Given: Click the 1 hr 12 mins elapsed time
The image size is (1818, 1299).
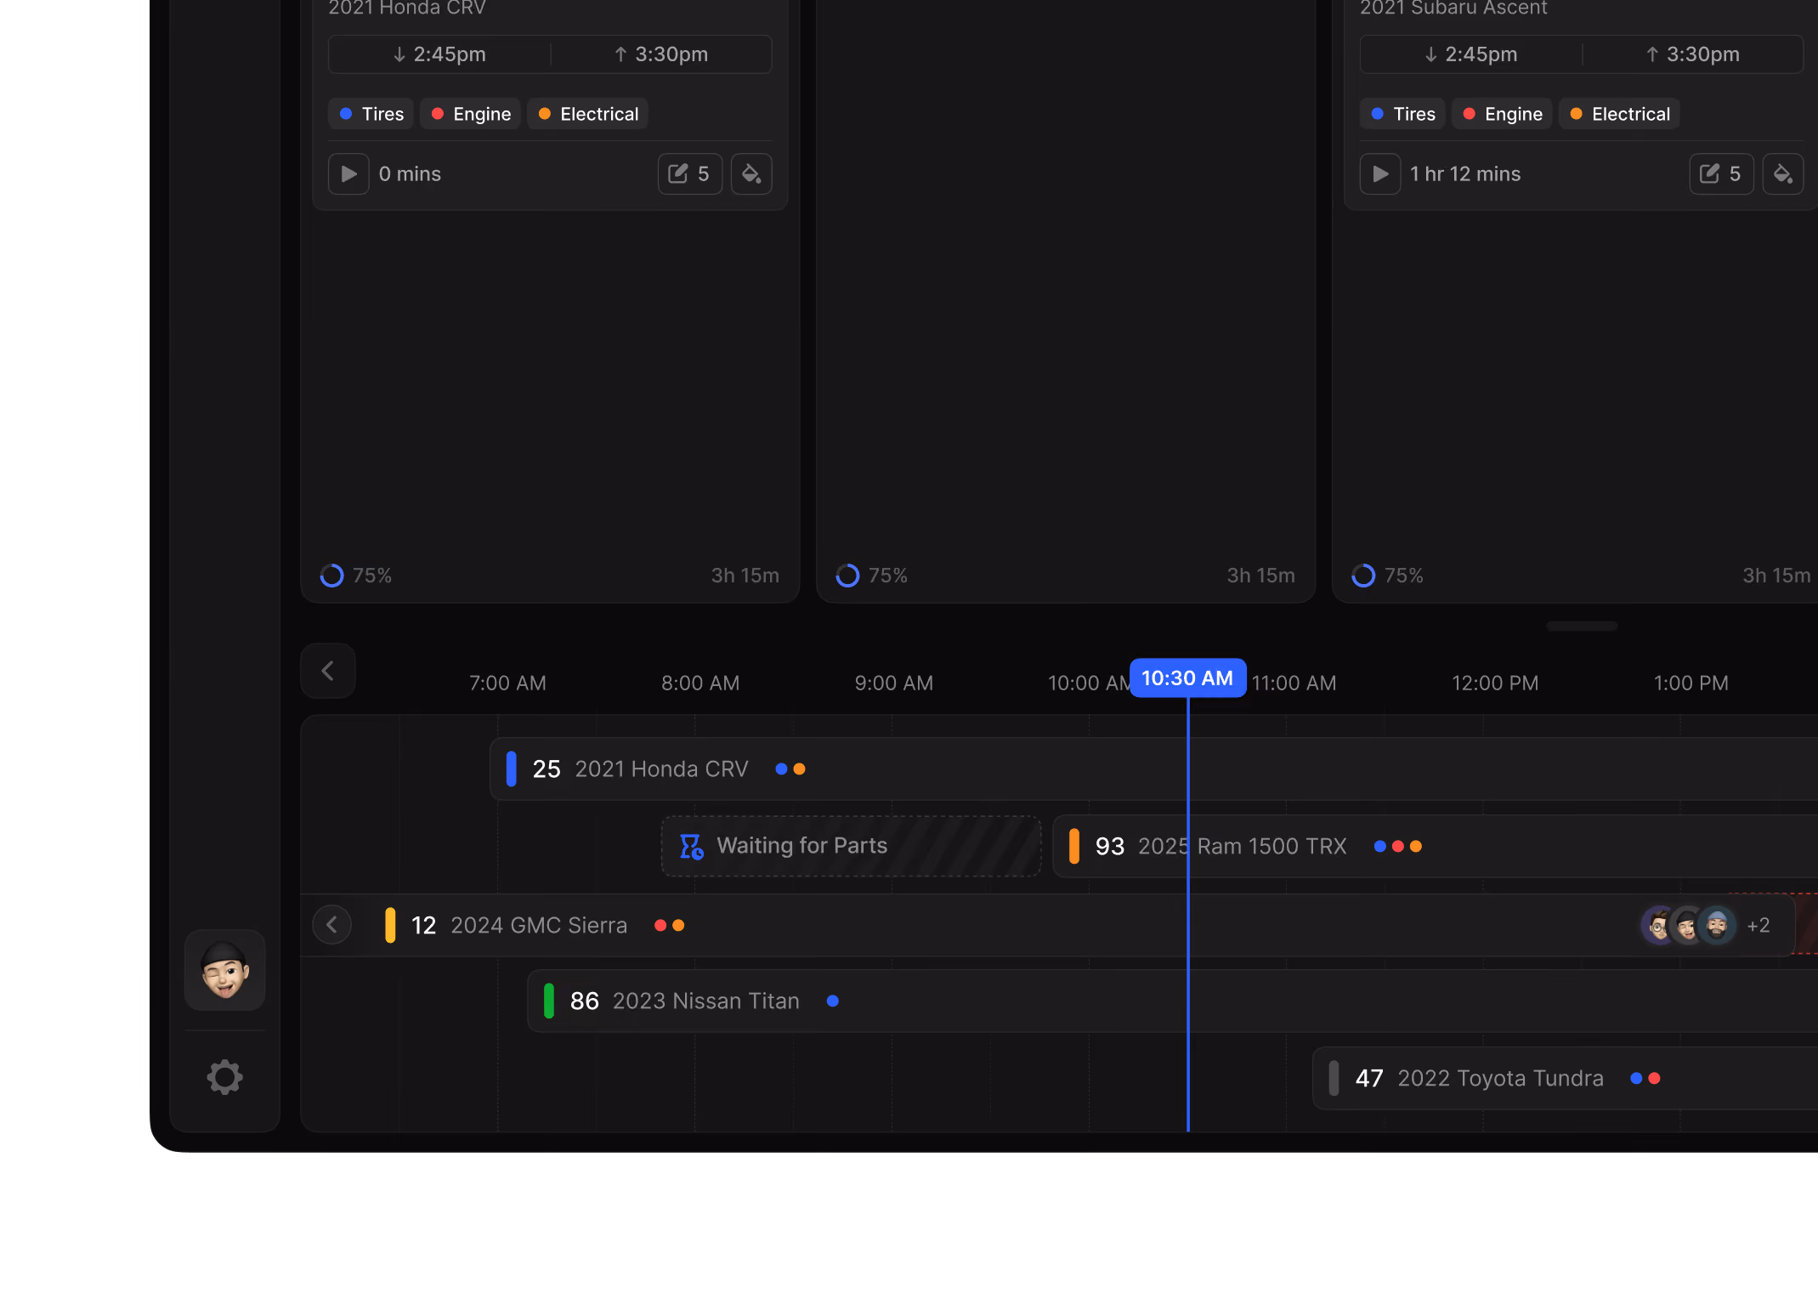Looking at the screenshot, I should pos(1465,174).
